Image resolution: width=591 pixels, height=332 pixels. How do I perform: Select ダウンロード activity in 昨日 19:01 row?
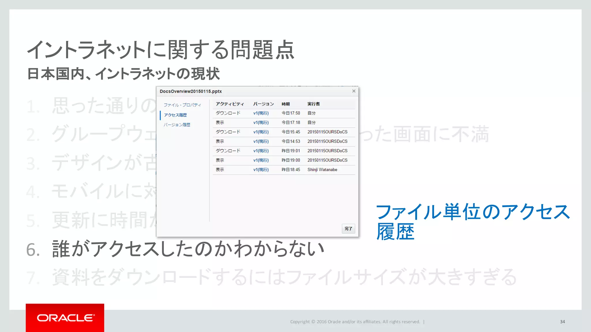pos(228,151)
